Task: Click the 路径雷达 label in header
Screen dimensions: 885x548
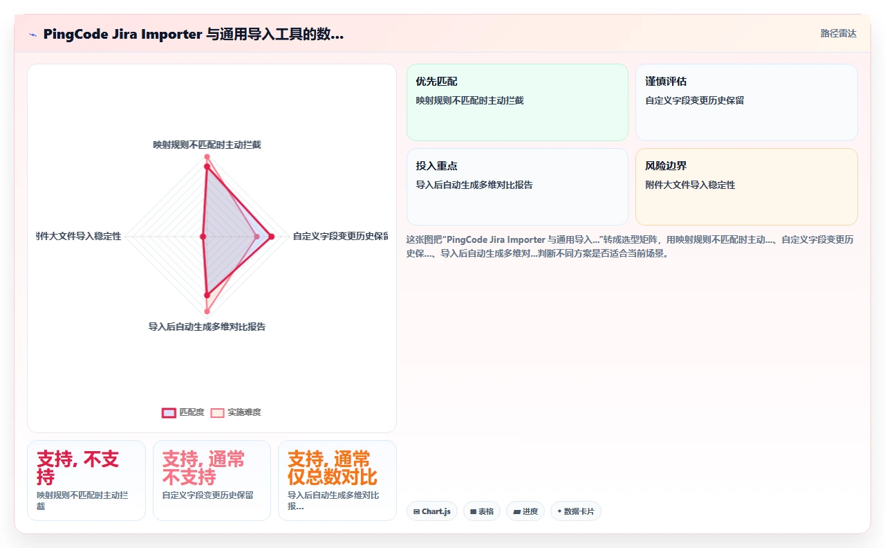Action: coord(838,33)
